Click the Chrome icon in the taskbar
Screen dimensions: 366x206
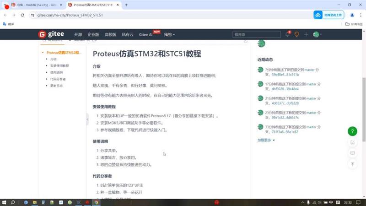pos(96,202)
